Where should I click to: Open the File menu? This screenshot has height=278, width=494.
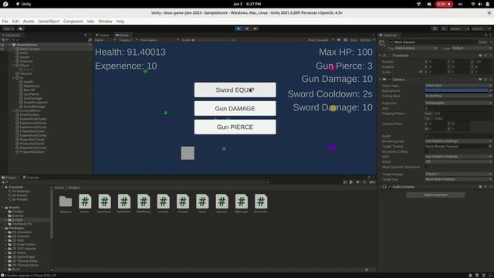5,22
